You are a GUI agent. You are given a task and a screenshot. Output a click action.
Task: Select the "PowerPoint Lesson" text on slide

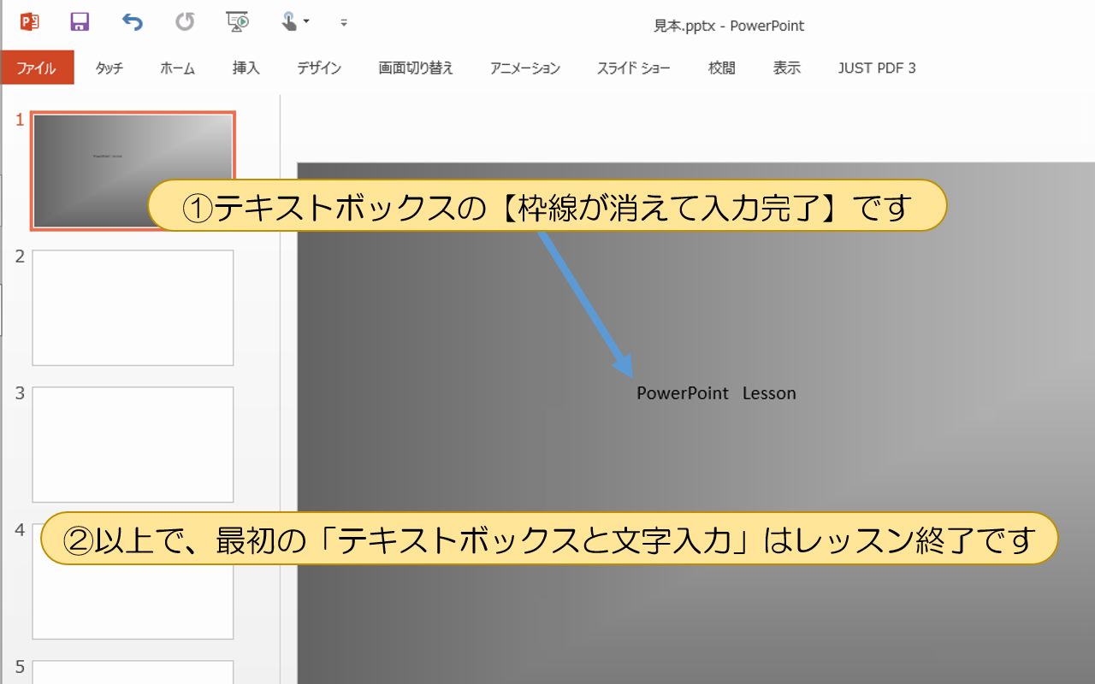coord(716,393)
